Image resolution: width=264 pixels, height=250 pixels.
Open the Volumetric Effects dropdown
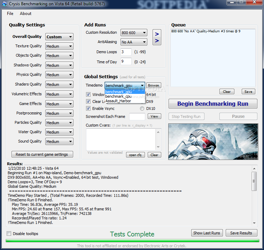click(x=59, y=94)
